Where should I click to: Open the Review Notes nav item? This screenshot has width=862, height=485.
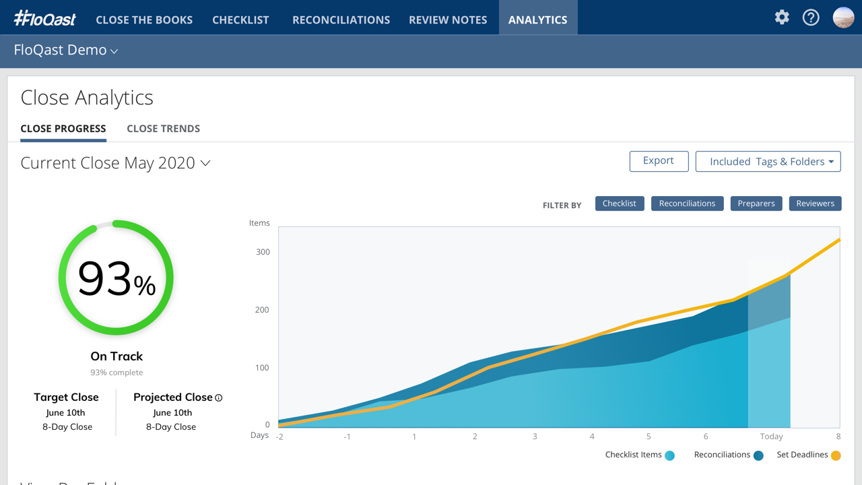tap(448, 20)
